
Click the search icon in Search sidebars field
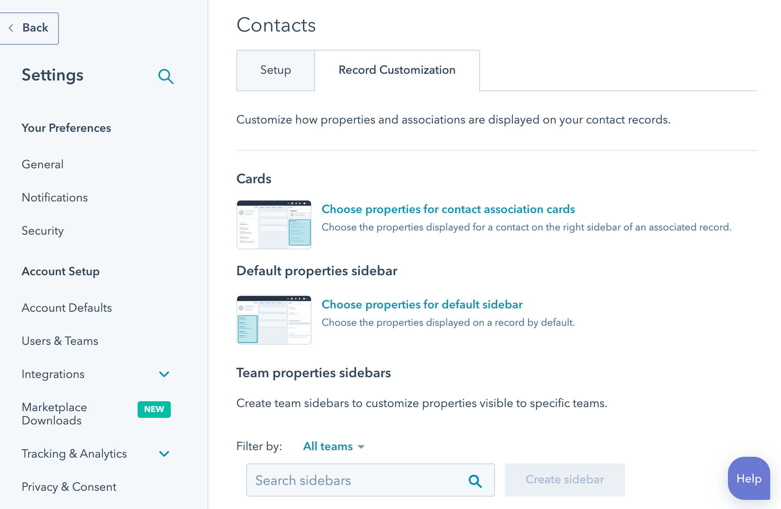pyautogui.click(x=475, y=481)
